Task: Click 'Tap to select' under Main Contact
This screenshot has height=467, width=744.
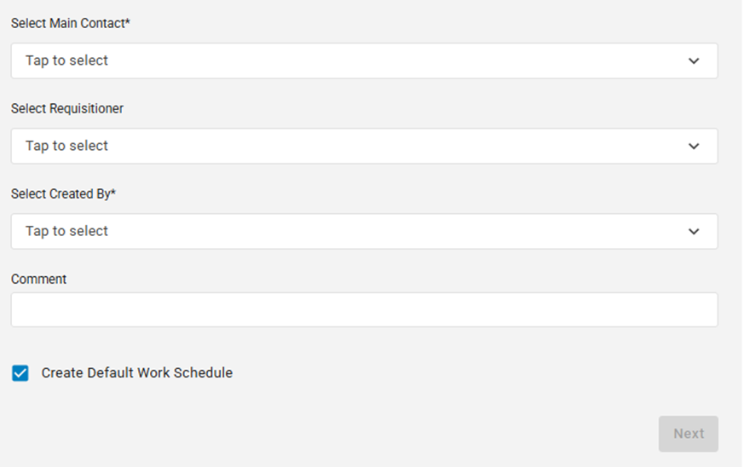Action: (66, 61)
